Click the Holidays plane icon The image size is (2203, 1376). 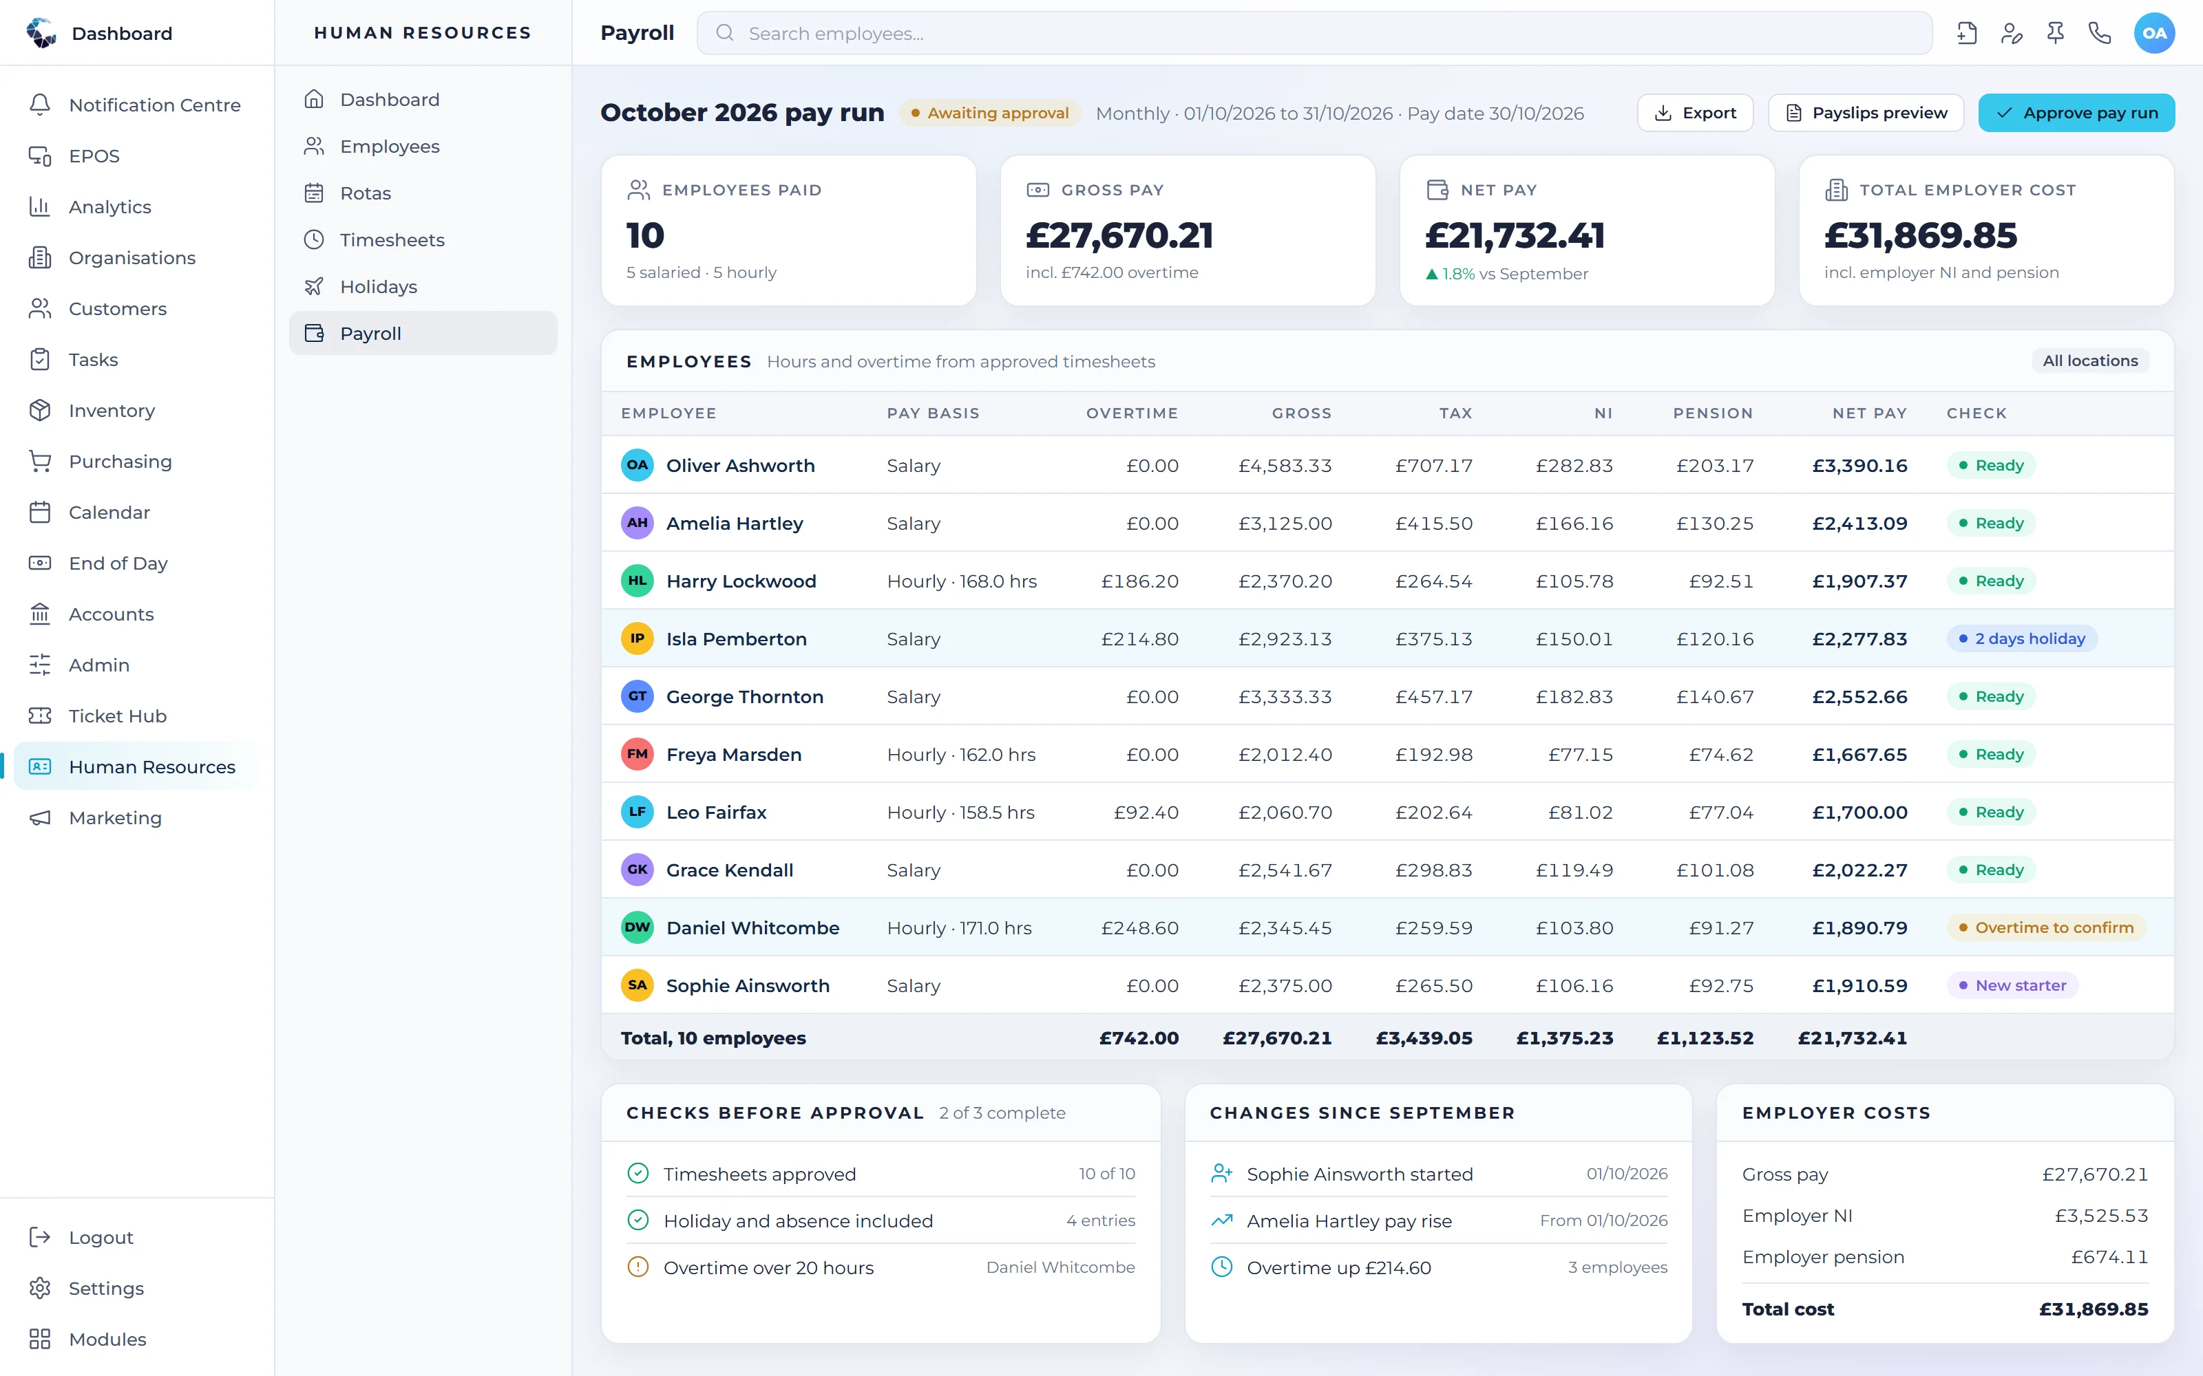pos(314,287)
